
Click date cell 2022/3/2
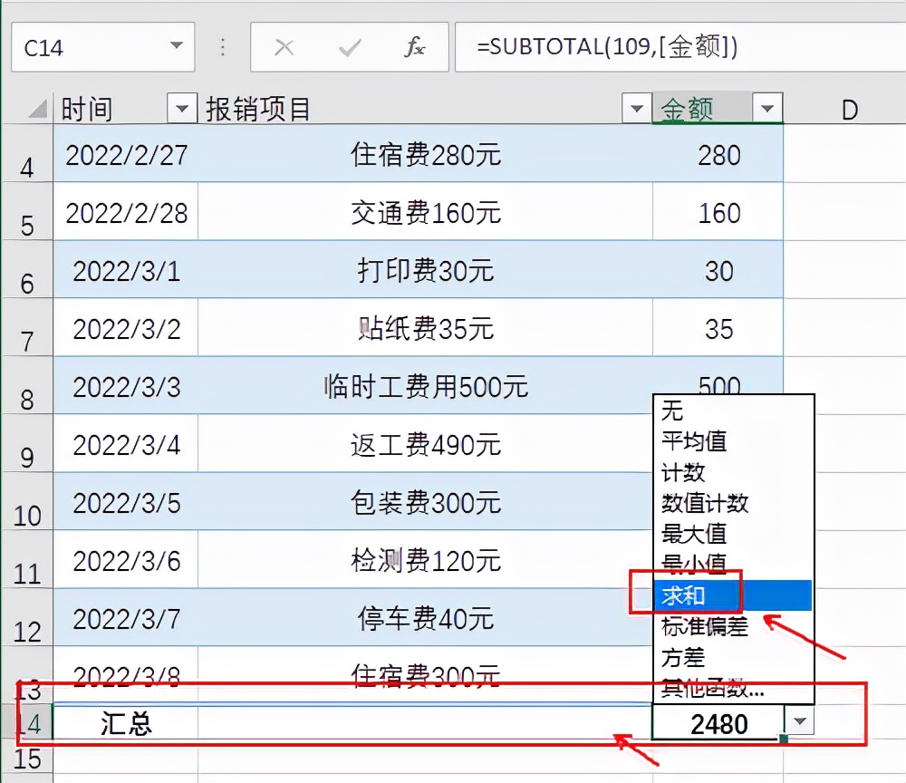tap(126, 329)
